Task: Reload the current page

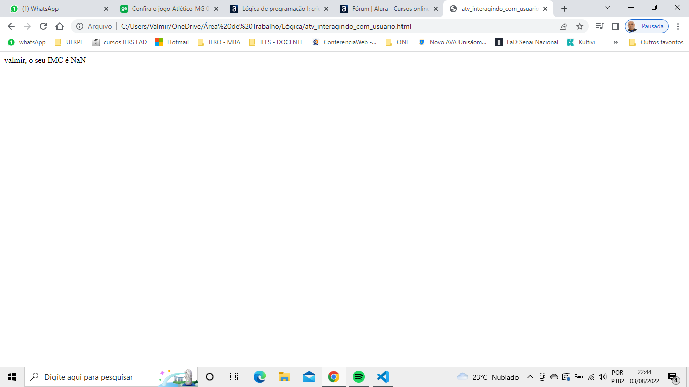Action: click(43, 26)
